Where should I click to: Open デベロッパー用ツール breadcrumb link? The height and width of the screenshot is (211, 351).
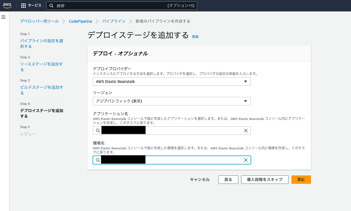click(x=39, y=21)
